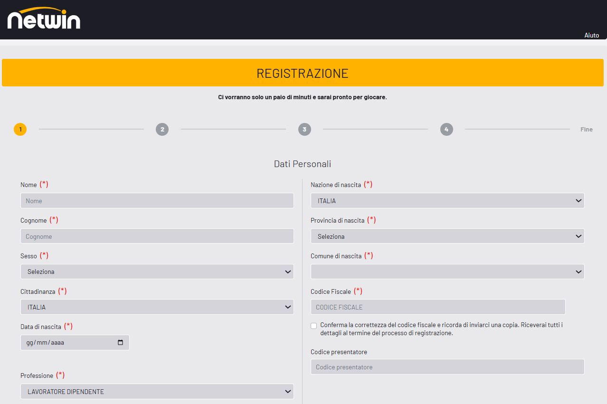The width and height of the screenshot is (607, 404).
Task: Select step 1 indicator of the registration wizard
Action: 20,129
